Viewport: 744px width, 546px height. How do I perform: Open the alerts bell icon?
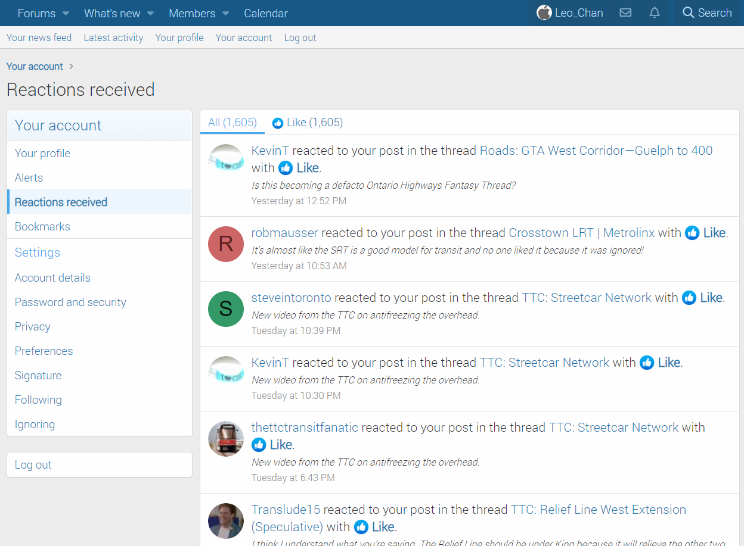(x=655, y=13)
